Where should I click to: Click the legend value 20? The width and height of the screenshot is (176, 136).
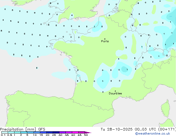click(47, 135)
